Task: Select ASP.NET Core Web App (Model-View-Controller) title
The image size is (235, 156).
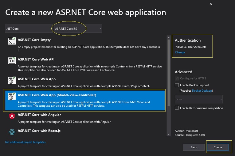Action: tap(57, 95)
